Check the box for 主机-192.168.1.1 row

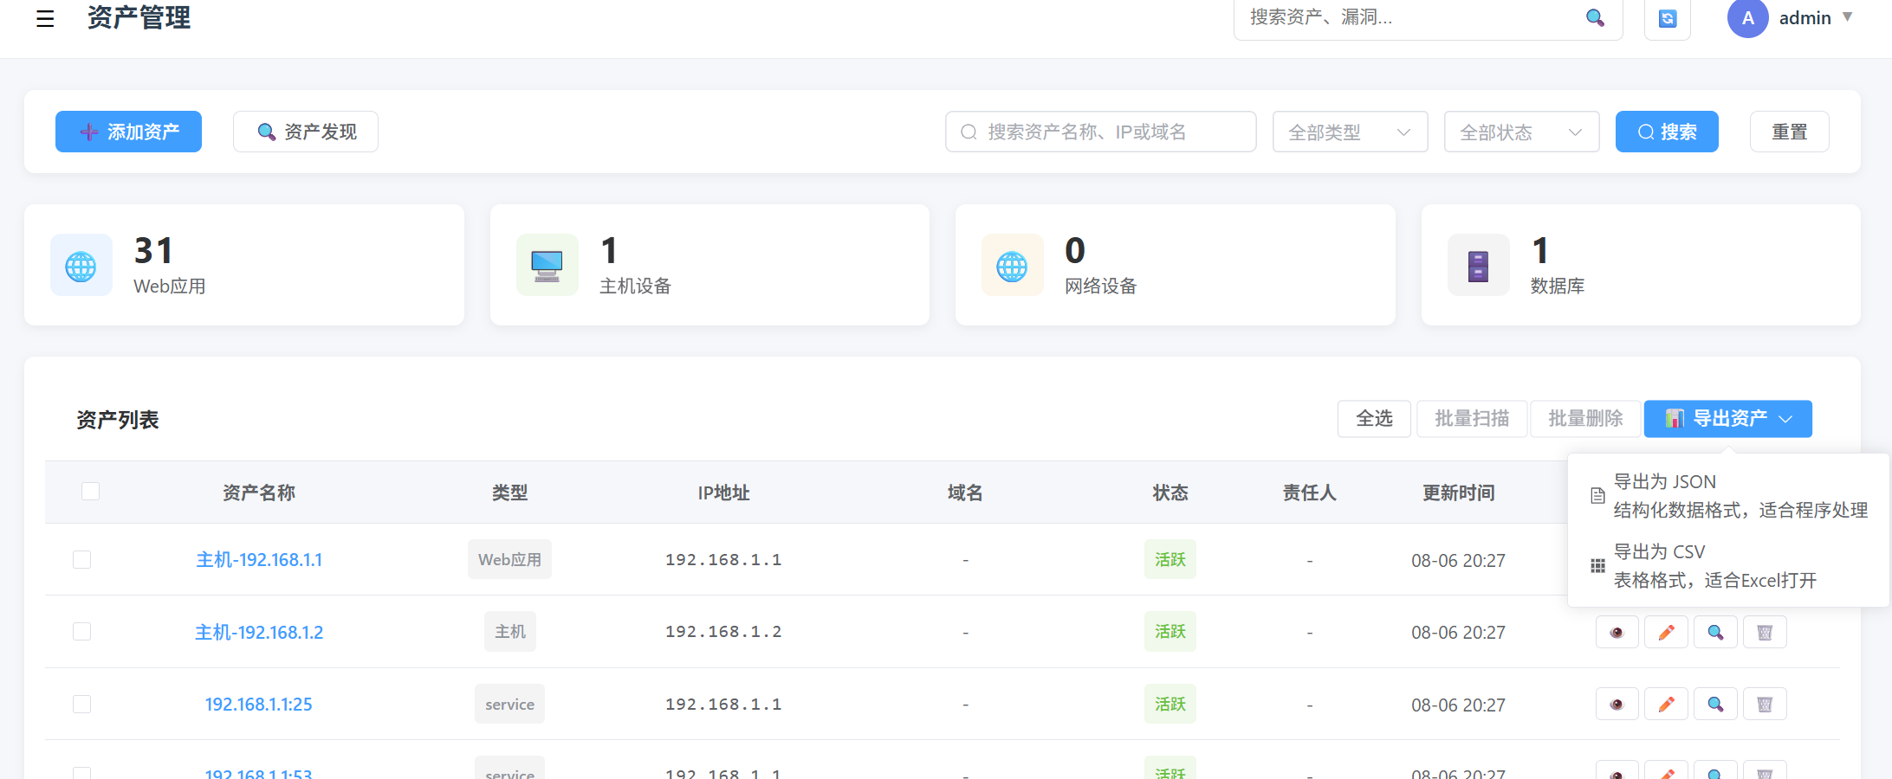click(x=82, y=560)
